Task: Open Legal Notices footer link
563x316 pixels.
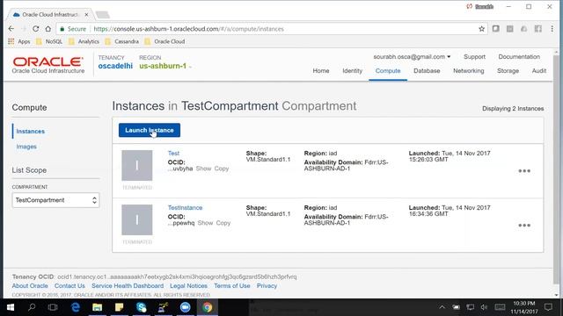Action: pyautogui.click(x=188, y=286)
